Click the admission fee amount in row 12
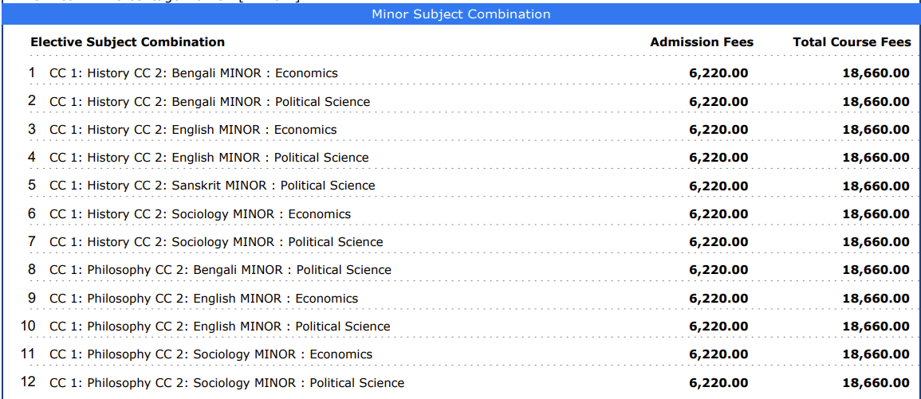This screenshot has width=921, height=399. (718, 383)
